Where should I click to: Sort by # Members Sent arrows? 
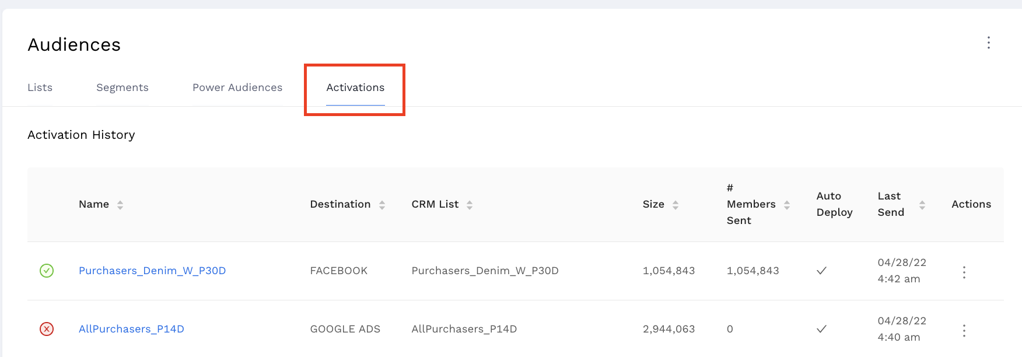(x=787, y=205)
